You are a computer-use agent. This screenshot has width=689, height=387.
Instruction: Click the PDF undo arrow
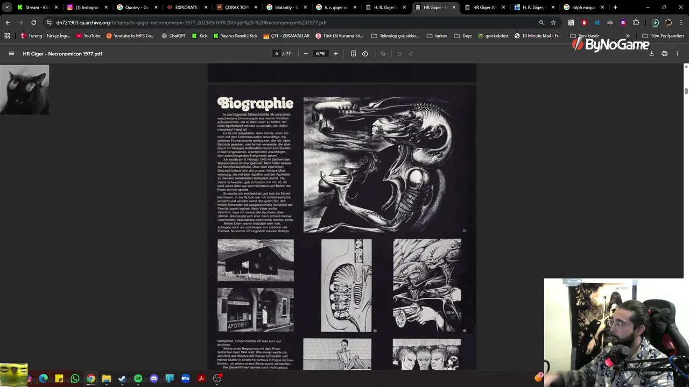click(399, 54)
